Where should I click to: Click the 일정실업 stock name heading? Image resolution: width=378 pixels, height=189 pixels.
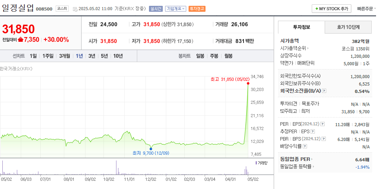tap(18, 8)
